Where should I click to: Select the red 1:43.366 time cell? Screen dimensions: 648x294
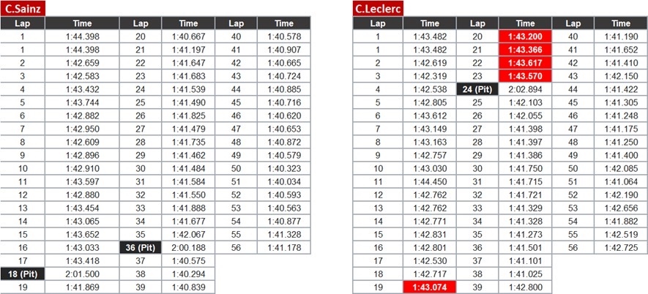(x=524, y=50)
